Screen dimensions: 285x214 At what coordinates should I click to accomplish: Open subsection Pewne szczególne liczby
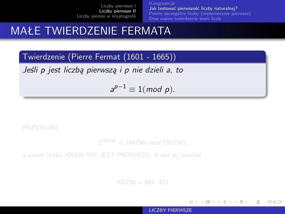tap(200, 13)
